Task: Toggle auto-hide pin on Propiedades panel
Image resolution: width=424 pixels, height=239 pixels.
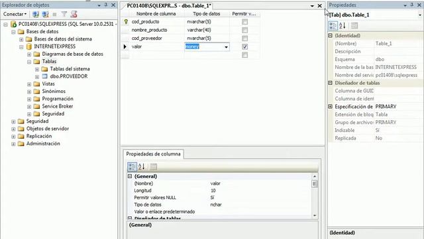Action: (x=412, y=5)
